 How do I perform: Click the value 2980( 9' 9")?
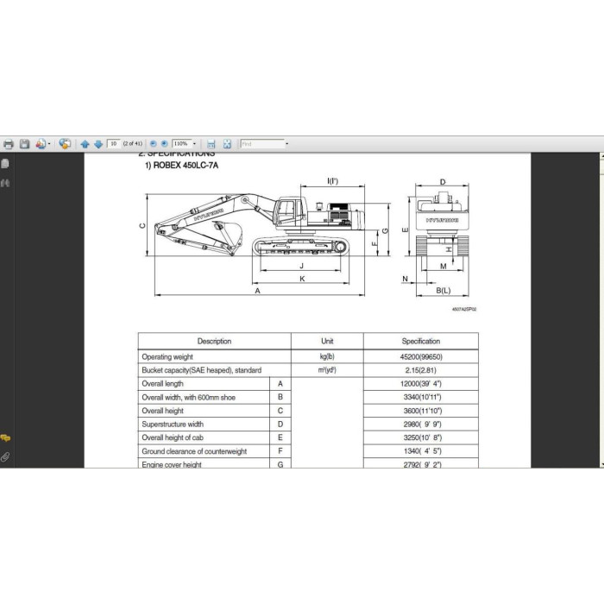point(422,425)
